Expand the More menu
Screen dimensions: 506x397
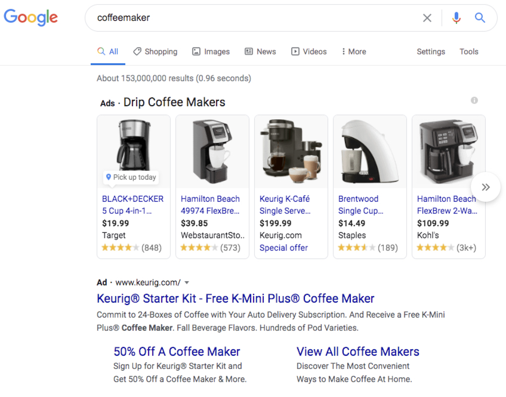[x=354, y=52]
